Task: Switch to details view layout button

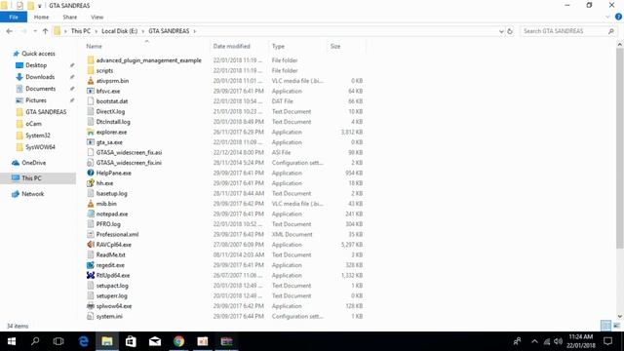Action: [605, 326]
